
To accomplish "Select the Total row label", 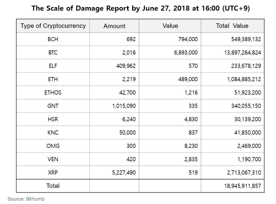I will click(x=53, y=186).
